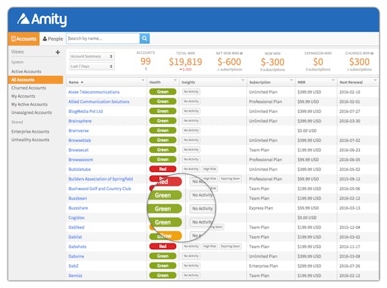Click the search magnifier button

144,39
